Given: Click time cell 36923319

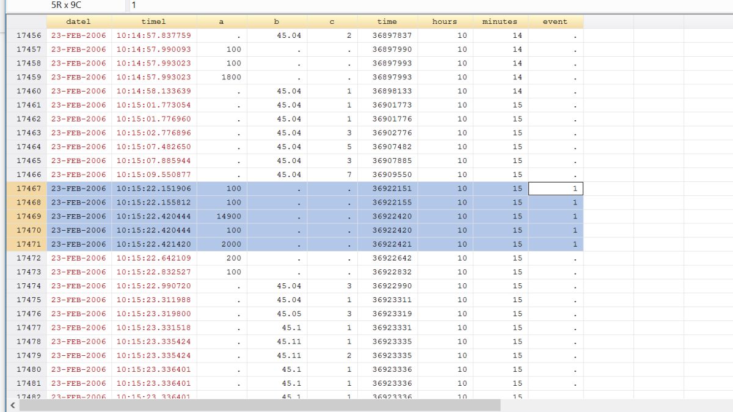Looking at the screenshot, I should tap(387, 314).
